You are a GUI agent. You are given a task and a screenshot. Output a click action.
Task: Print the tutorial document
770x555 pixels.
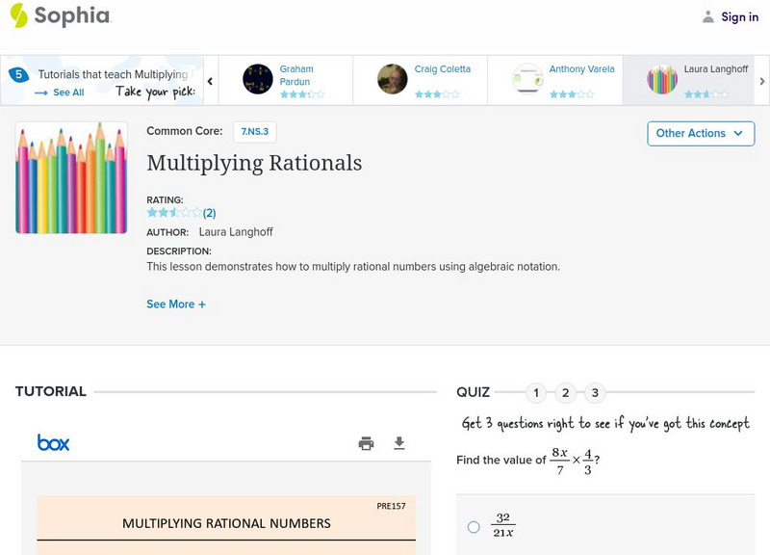(366, 443)
